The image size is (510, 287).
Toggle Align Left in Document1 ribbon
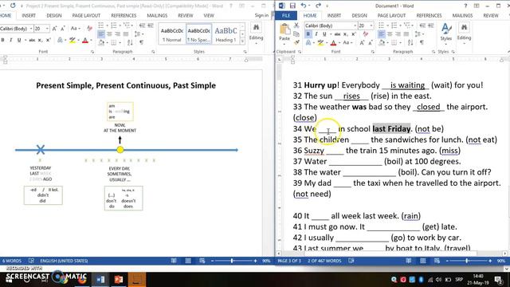(x=382, y=34)
